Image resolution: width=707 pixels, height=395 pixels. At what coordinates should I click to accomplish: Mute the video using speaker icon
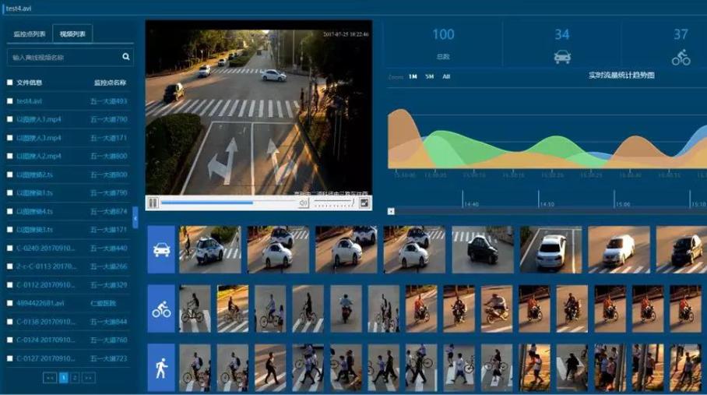[304, 203]
